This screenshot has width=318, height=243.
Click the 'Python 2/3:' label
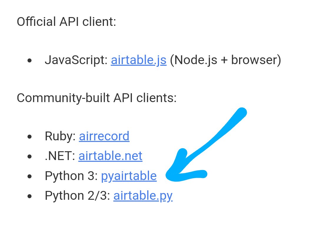pos(77,196)
